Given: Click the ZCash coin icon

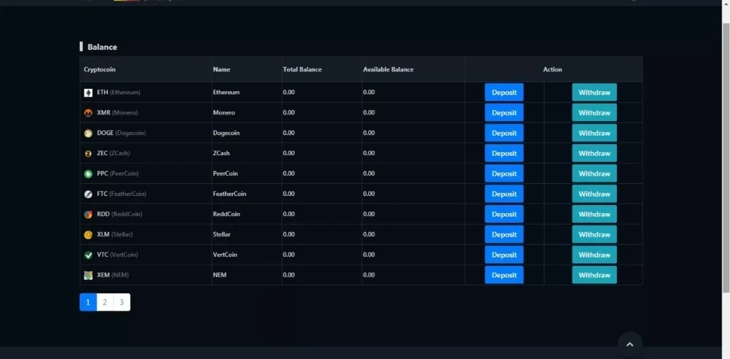Looking at the screenshot, I should click(88, 154).
